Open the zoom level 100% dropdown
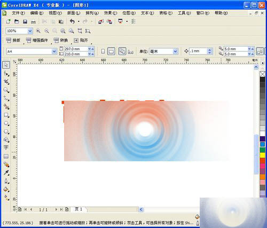The image size is (267, 228). click(x=30, y=31)
